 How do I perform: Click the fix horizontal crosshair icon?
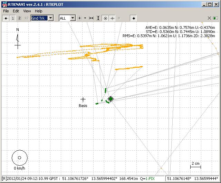112,18
